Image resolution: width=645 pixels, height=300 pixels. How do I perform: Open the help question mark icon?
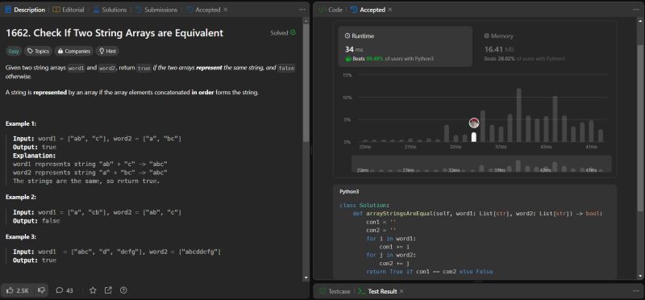(123, 290)
